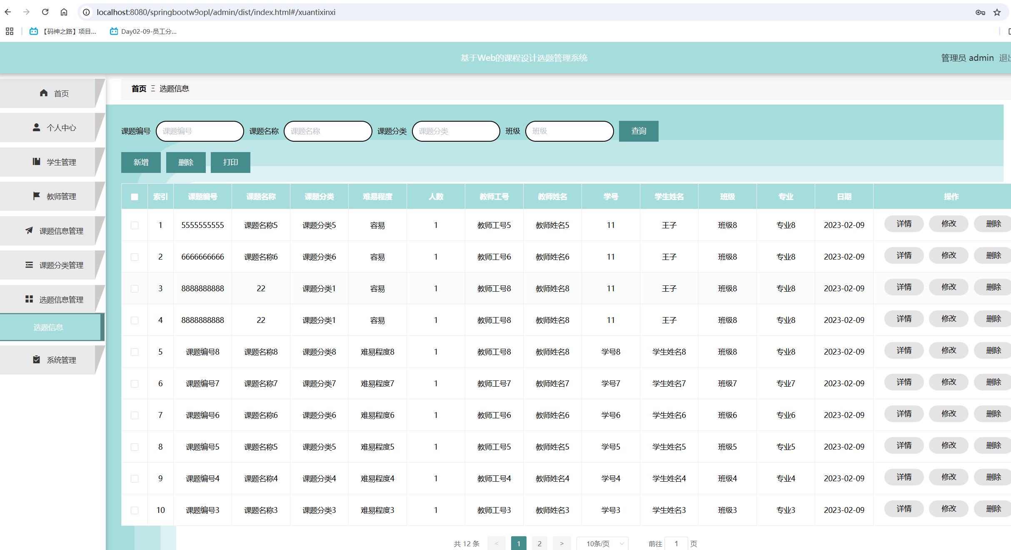Click the 查询 search button
Viewport: 1011px width, 550px height.
point(639,131)
